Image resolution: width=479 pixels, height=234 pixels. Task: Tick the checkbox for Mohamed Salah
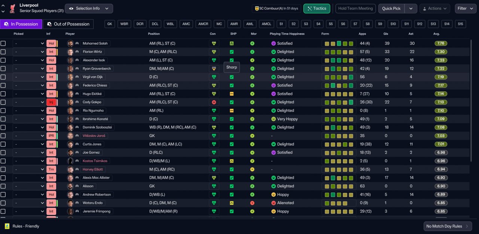[x=3, y=43]
